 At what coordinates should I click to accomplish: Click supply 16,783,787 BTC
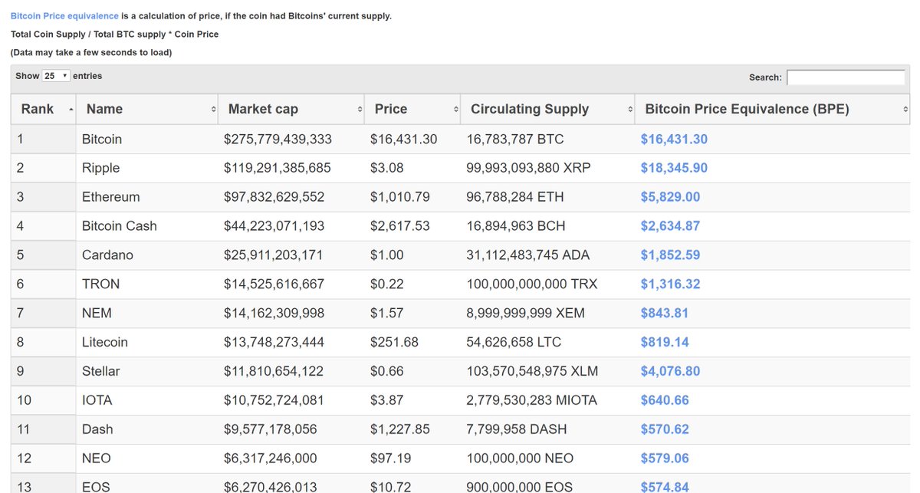[x=515, y=140]
